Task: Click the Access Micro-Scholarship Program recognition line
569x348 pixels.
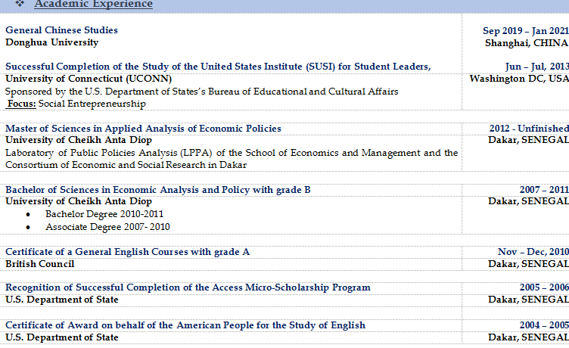Action: click(x=188, y=287)
